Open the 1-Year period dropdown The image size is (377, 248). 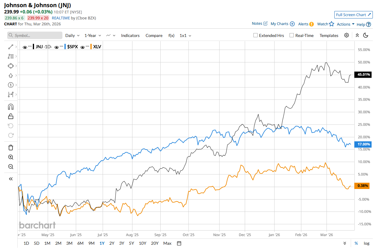pyautogui.click(x=93, y=35)
